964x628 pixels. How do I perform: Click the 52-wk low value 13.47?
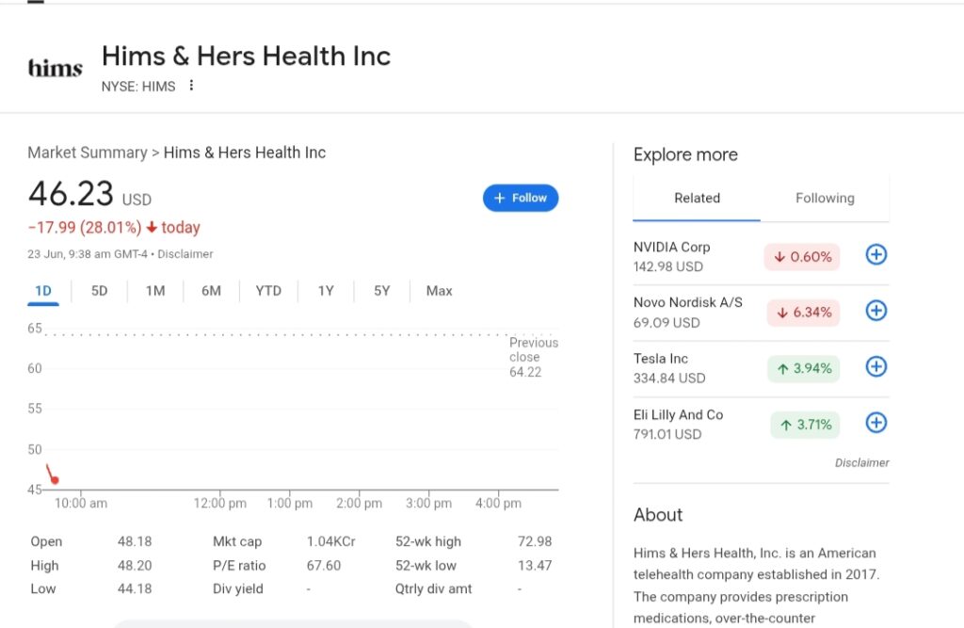535,565
